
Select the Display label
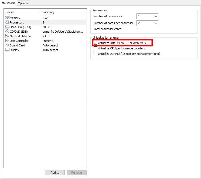tap(14, 50)
